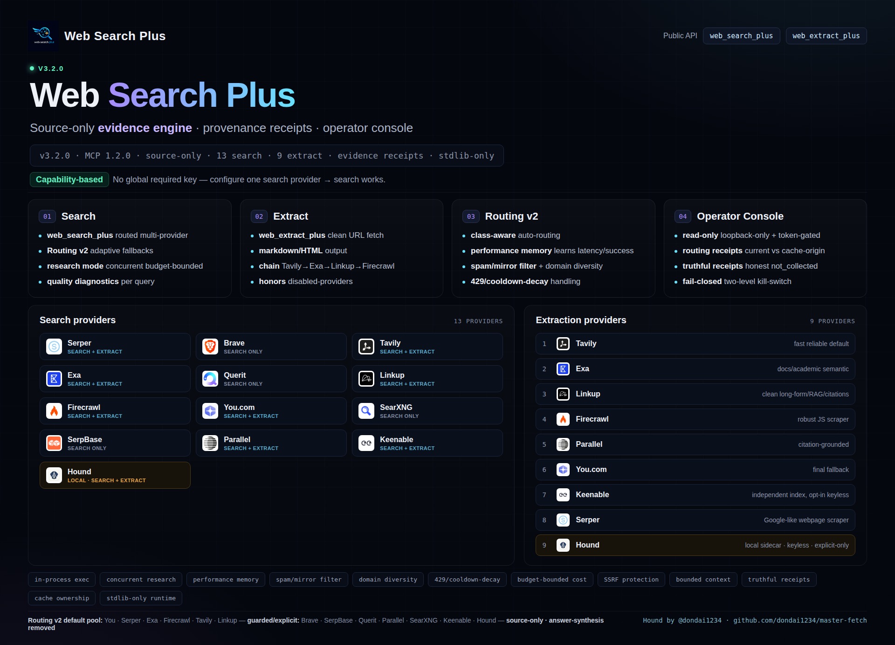Click the v3.2.0 version spec line
895x645 pixels.
pos(267,155)
